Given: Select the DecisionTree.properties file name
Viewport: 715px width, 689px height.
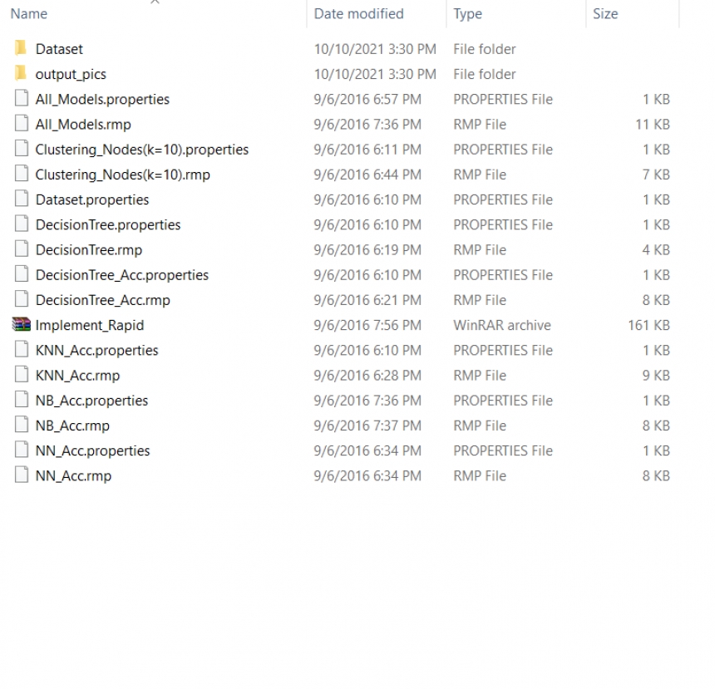Looking at the screenshot, I should 108,224.
